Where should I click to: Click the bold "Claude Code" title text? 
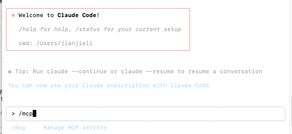[x=77, y=15]
